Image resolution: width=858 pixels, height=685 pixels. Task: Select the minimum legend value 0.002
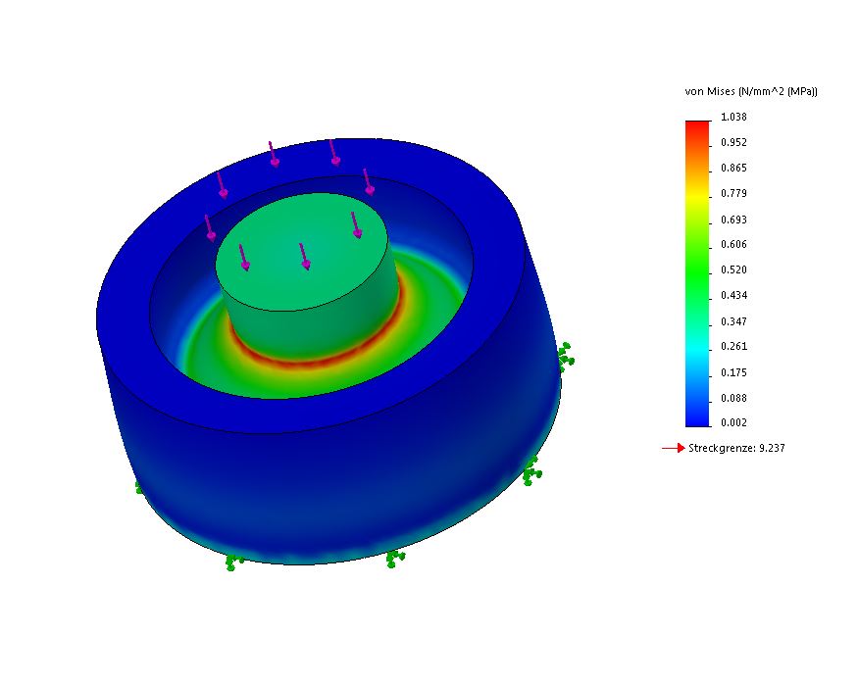click(x=733, y=422)
